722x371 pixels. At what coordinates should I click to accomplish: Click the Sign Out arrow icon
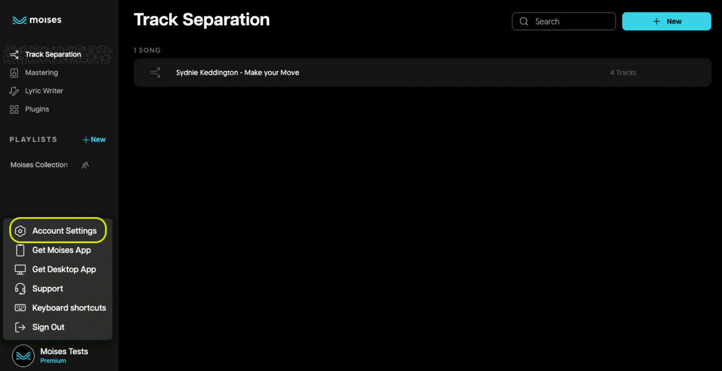click(x=20, y=327)
